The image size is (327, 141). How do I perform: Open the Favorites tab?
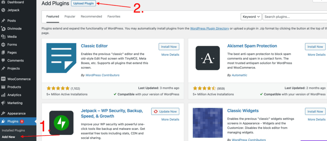click(114, 17)
